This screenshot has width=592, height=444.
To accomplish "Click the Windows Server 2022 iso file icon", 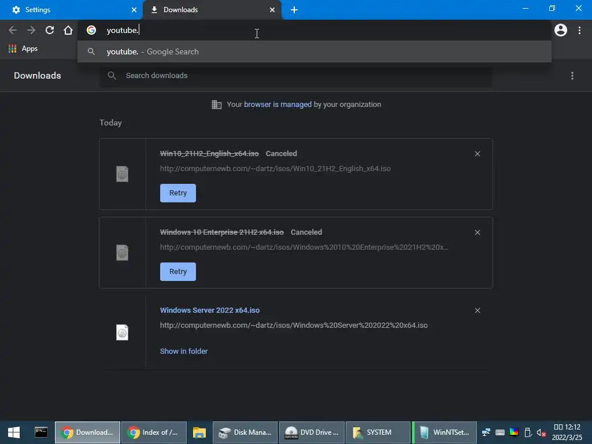I will tap(123, 332).
